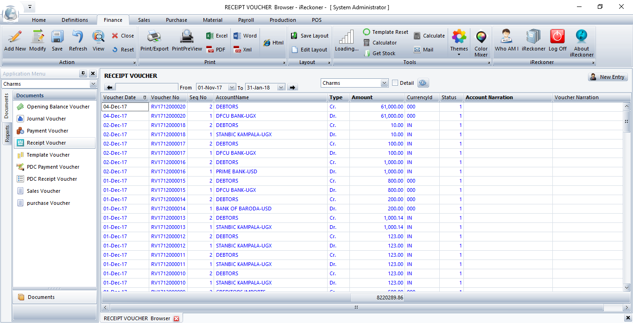Open the Color Mixer tool
Viewport: 633px width, 323px height.
481,38
